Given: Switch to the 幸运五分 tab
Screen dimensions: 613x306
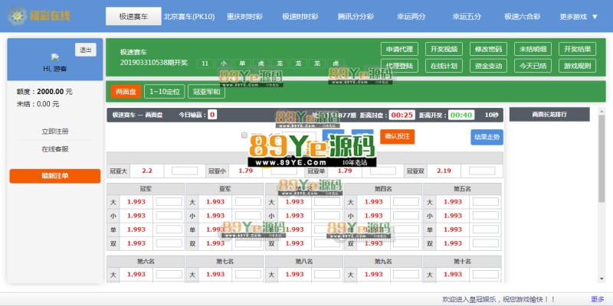Looking at the screenshot, I should [467, 17].
